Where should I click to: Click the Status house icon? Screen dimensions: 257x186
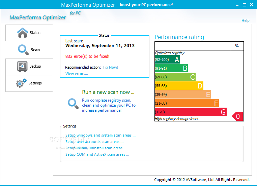pos(23,33)
